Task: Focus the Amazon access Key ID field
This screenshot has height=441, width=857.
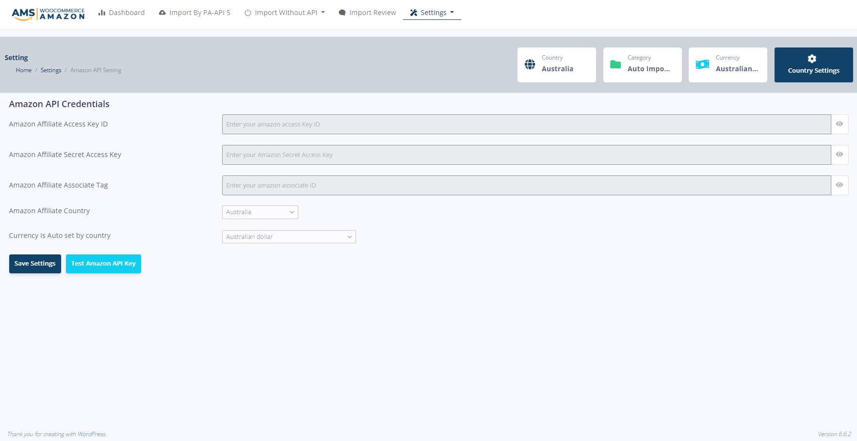Action: (526, 124)
